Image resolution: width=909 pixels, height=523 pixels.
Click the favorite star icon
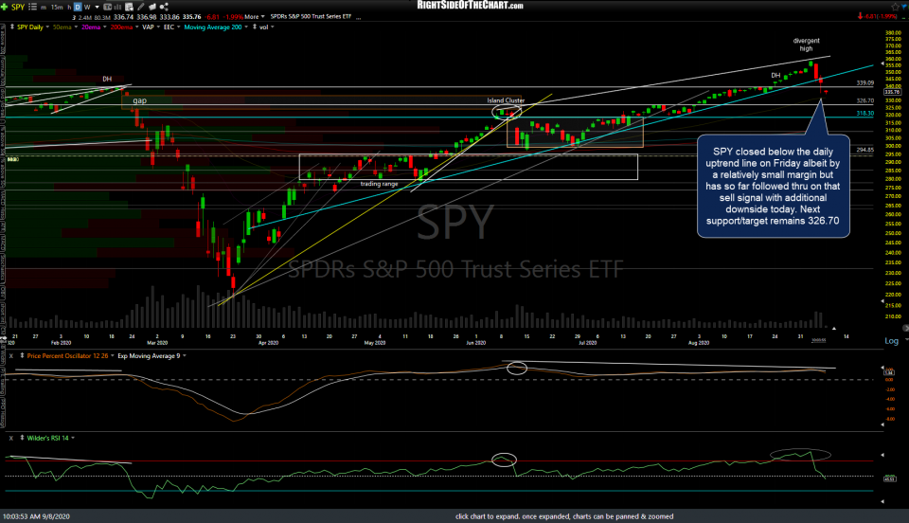click(x=895, y=7)
